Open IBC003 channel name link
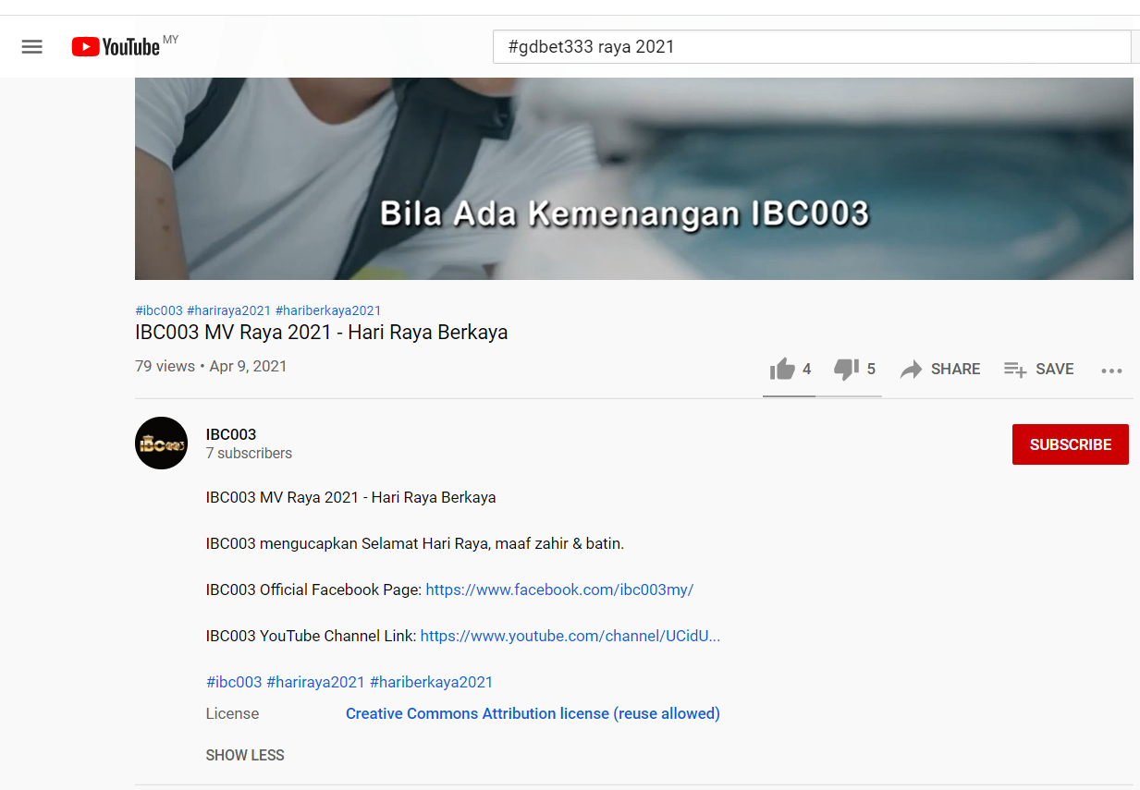1140x790 pixels. [231, 434]
